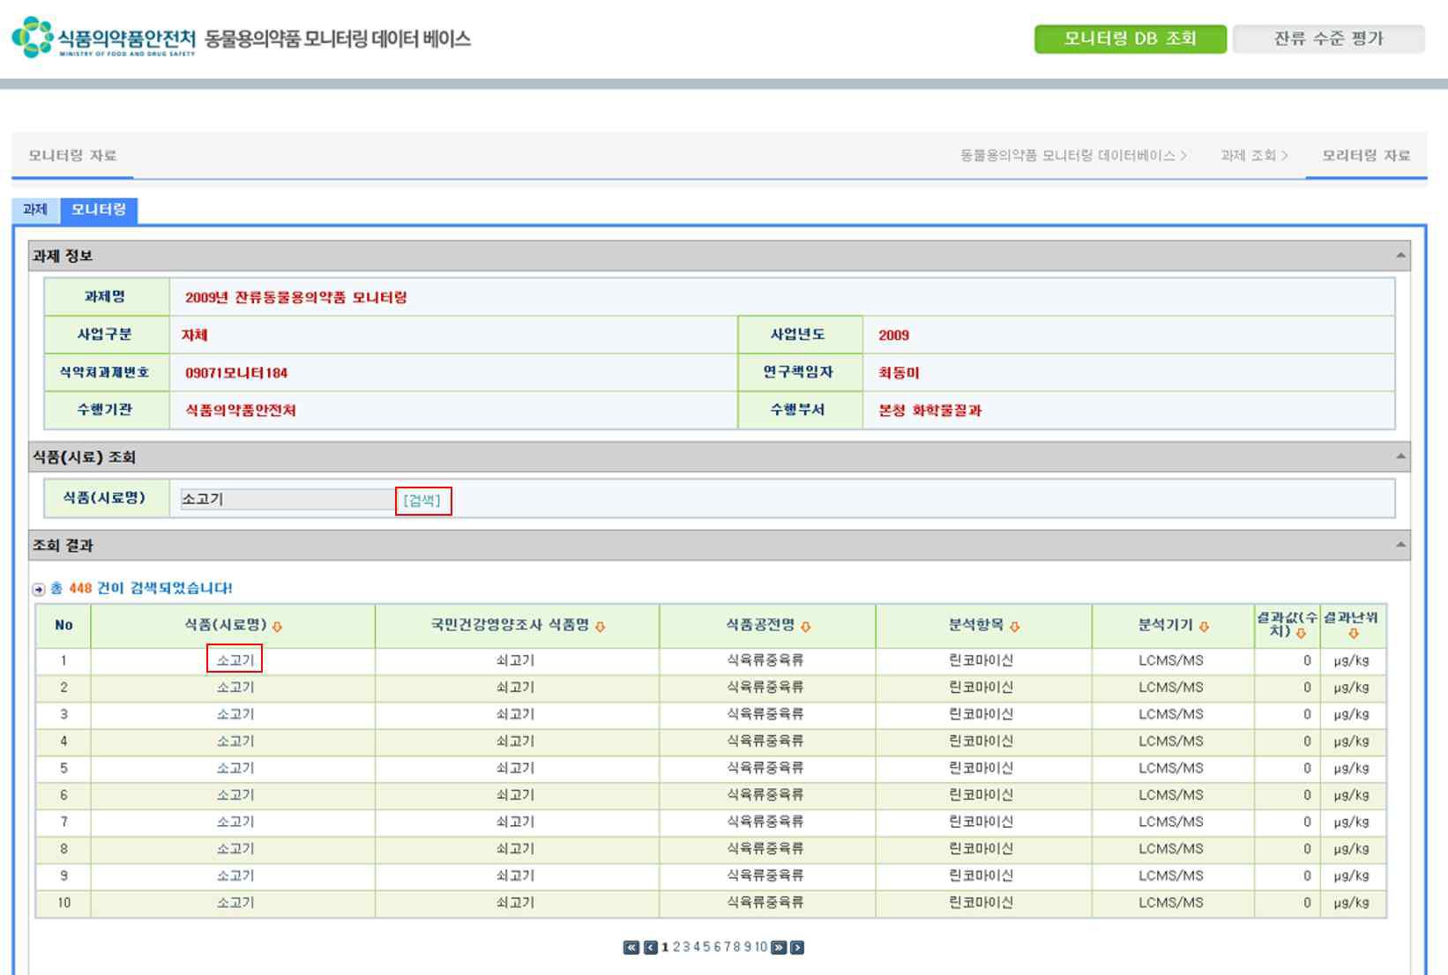1448x975 pixels.
Task: Click 연구책임자 value 최동미
Action: coord(899,373)
